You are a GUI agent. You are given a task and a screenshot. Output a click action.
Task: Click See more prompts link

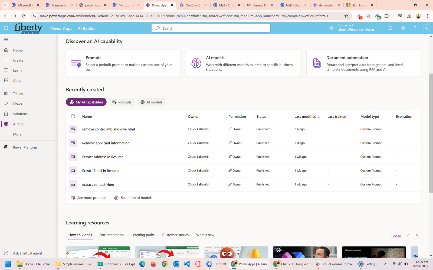tap(88, 198)
